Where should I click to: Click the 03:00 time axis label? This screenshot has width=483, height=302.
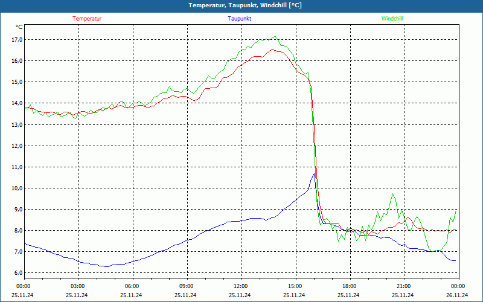[x=78, y=286]
